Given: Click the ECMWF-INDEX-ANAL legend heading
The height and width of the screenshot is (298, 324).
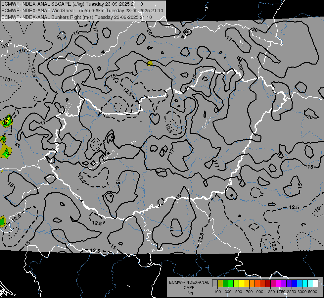Looking at the screenshot, I should coord(189,282).
